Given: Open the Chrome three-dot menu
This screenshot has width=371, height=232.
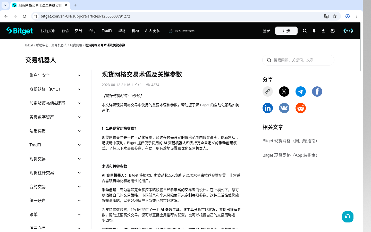Looking at the screenshot, I should pos(357,16).
